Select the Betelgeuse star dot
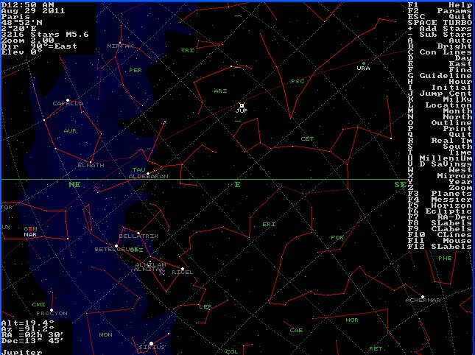The height and width of the screenshot is (355, 475). (x=116, y=246)
